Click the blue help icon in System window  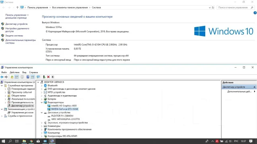coord(255,13)
